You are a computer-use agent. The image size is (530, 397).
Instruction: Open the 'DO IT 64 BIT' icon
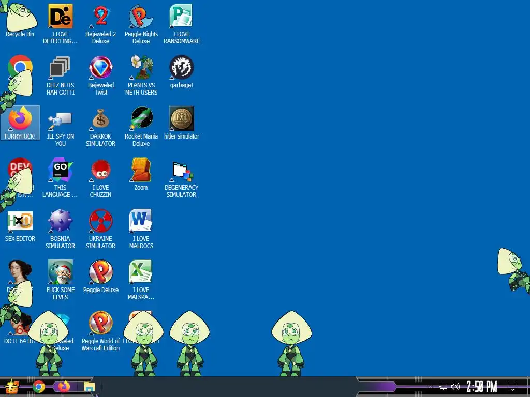(x=20, y=328)
